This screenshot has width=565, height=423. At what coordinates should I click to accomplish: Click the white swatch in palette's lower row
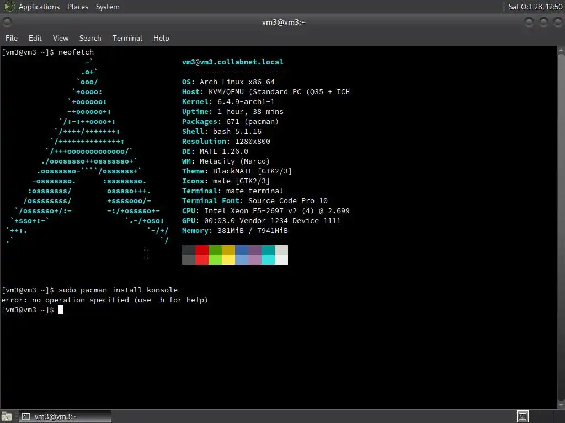281,260
